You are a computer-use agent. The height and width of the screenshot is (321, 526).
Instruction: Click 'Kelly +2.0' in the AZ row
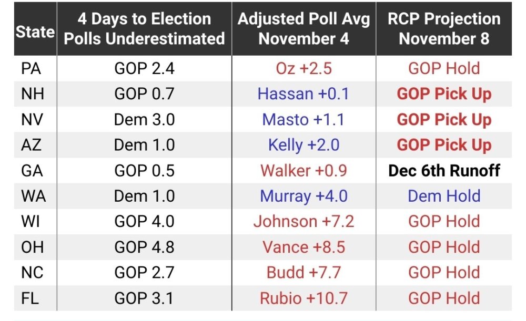point(304,145)
